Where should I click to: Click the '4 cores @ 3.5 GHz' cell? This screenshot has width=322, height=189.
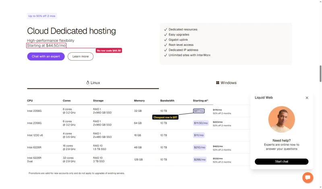pyautogui.click(x=69, y=135)
